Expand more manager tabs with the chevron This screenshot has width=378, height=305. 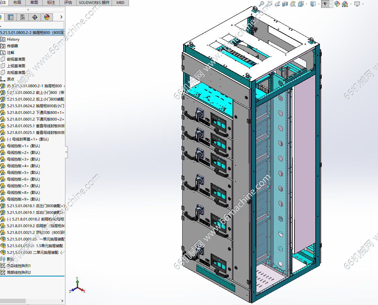(61, 17)
